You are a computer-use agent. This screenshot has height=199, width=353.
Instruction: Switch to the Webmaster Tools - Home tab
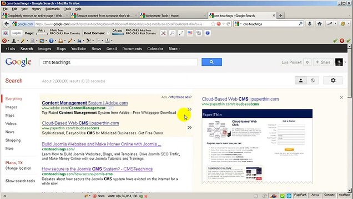pyautogui.click(x=173, y=15)
